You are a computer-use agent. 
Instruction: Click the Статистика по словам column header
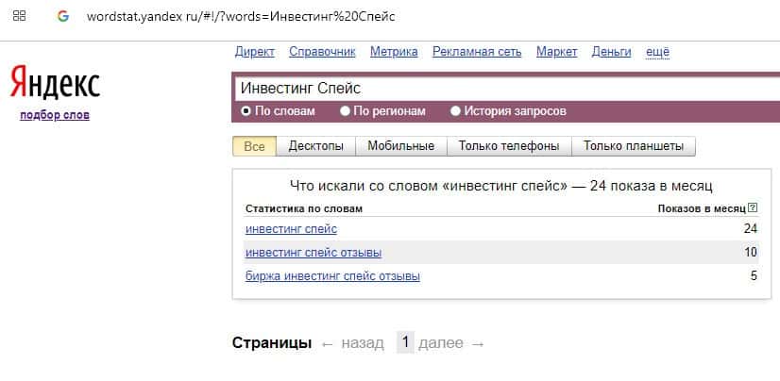click(303, 208)
